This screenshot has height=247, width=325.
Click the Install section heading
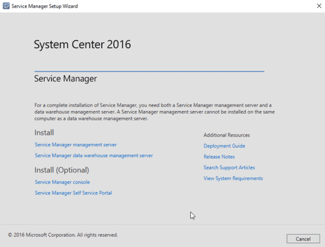coord(44,133)
